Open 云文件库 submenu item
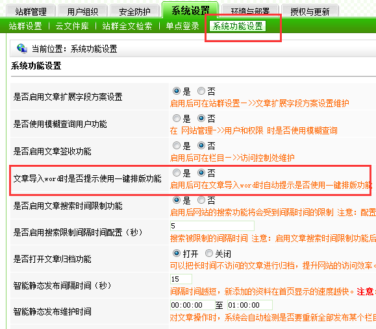376x329 pixels. 72,26
